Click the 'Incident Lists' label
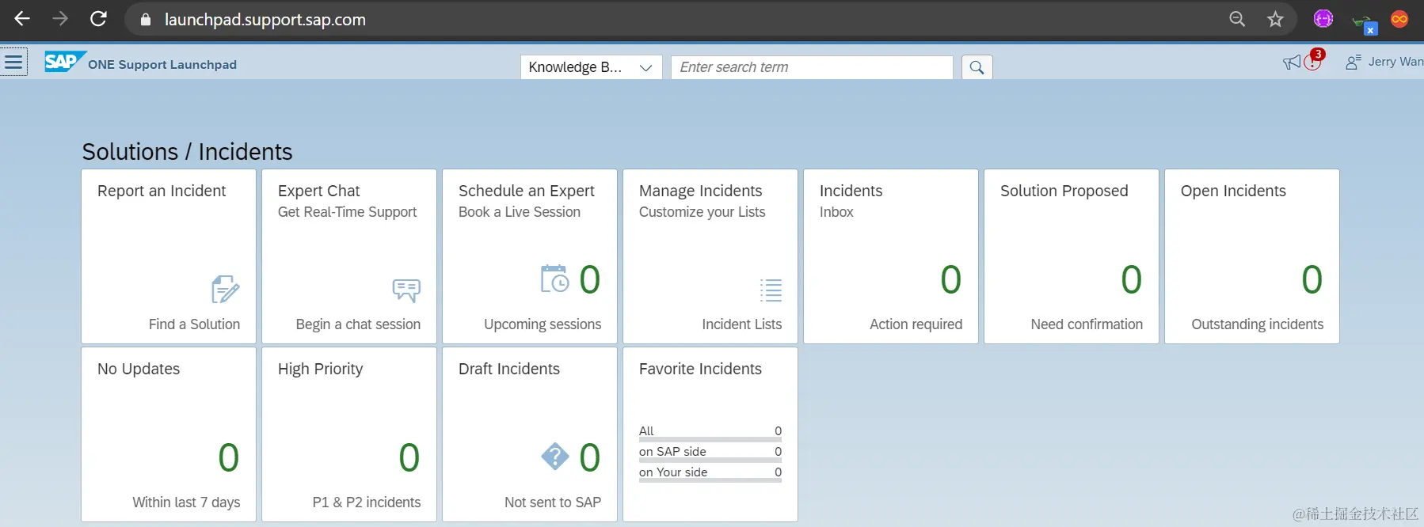This screenshot has width=1424, height=527. 741,324
